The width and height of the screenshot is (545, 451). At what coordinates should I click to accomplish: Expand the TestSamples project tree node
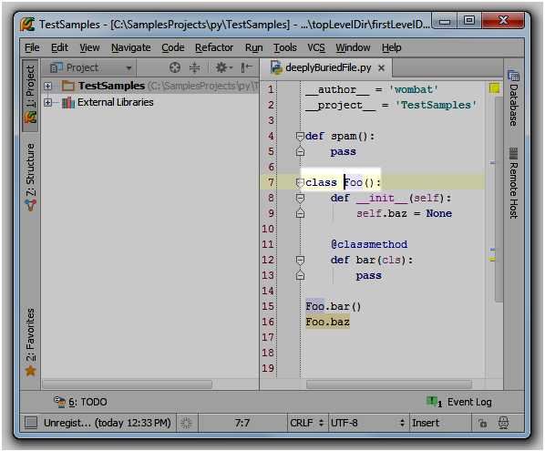(48, 86)
